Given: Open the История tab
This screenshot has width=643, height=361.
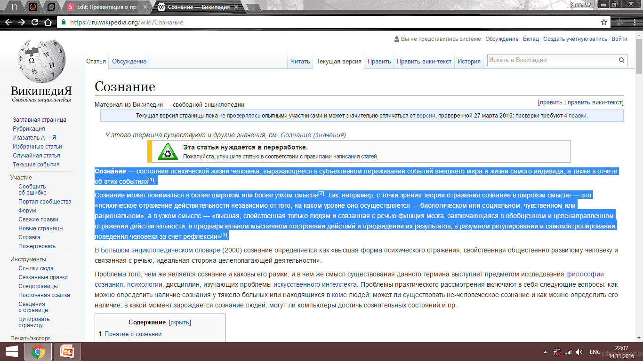Looking at the screenshot, I should [x=469, y=61].
